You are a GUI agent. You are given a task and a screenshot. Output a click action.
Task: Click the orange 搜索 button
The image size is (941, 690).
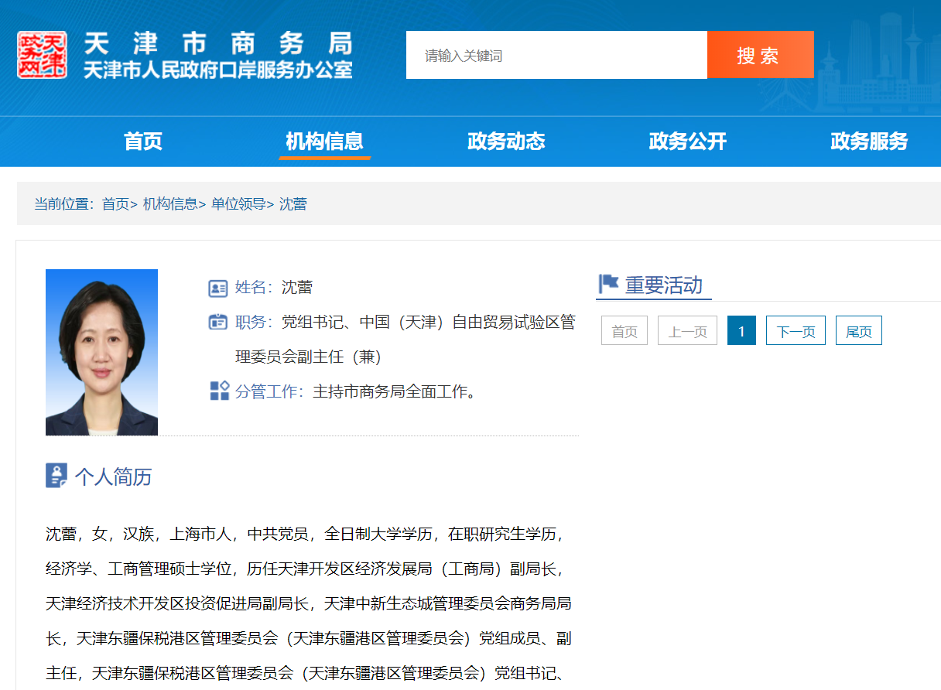tap(760, 54)
